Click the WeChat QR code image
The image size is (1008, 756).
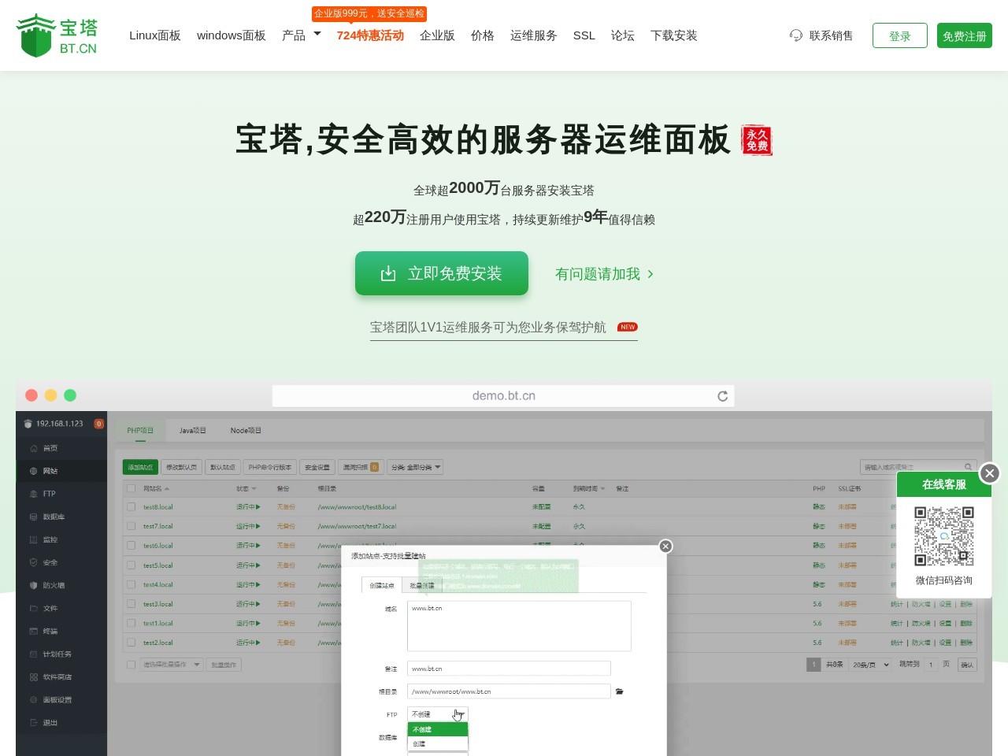click(x=943, y=535)
